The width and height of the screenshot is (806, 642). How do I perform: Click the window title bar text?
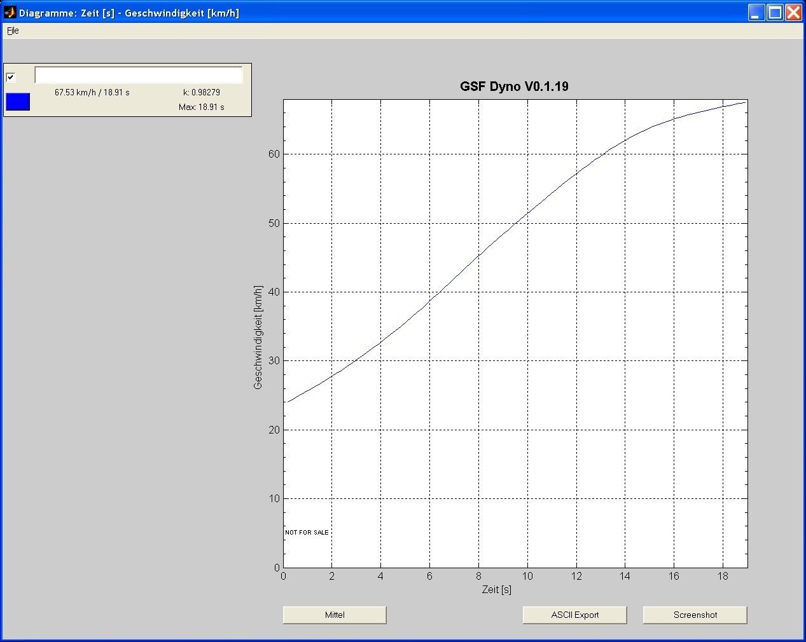(129, 13)
